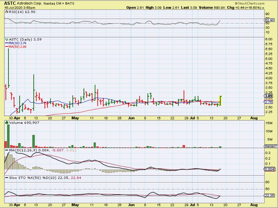Click the Last 3.09 value in header
This screenshot has height=208, width=278.
189,8
